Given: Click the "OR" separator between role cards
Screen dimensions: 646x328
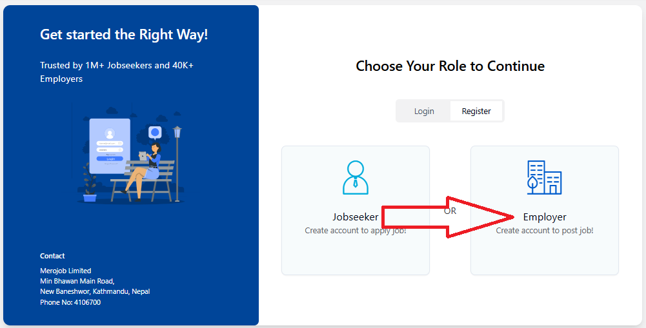Looking at the screenshot, I should (450, 211).
